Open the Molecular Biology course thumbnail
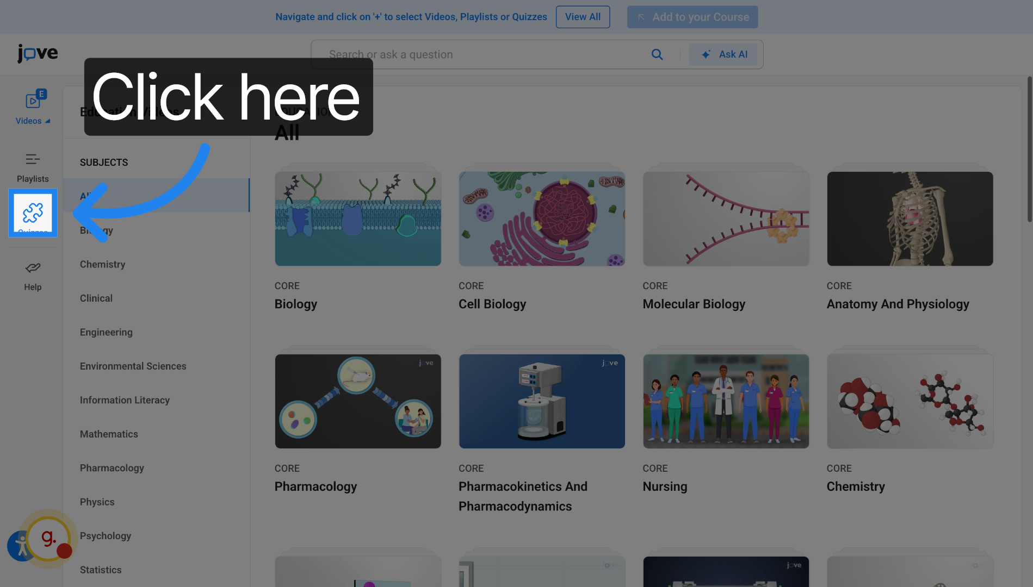This screenshot has height=587, width=1033. (726, 218)
